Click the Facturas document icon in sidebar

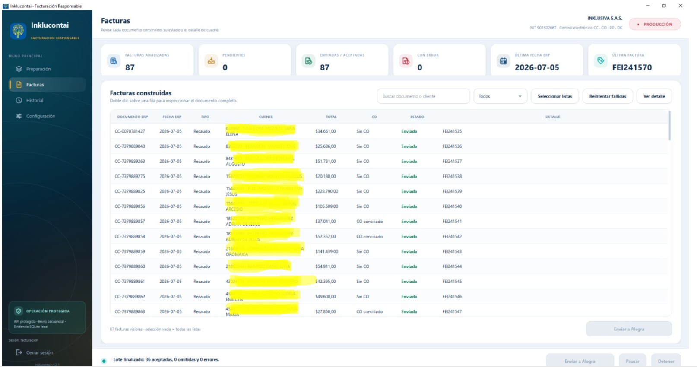pyautogui.click(x=19, y=85)
